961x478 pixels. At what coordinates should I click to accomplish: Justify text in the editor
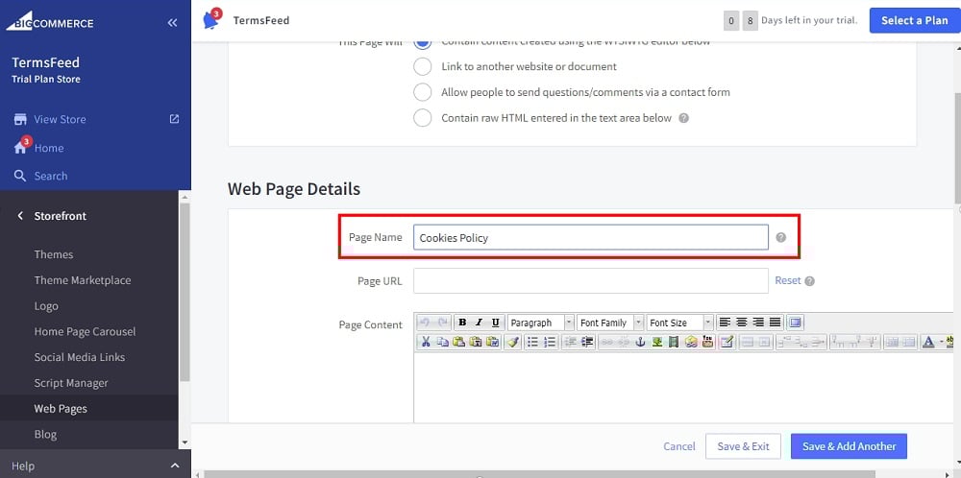(x=776, y=323)
